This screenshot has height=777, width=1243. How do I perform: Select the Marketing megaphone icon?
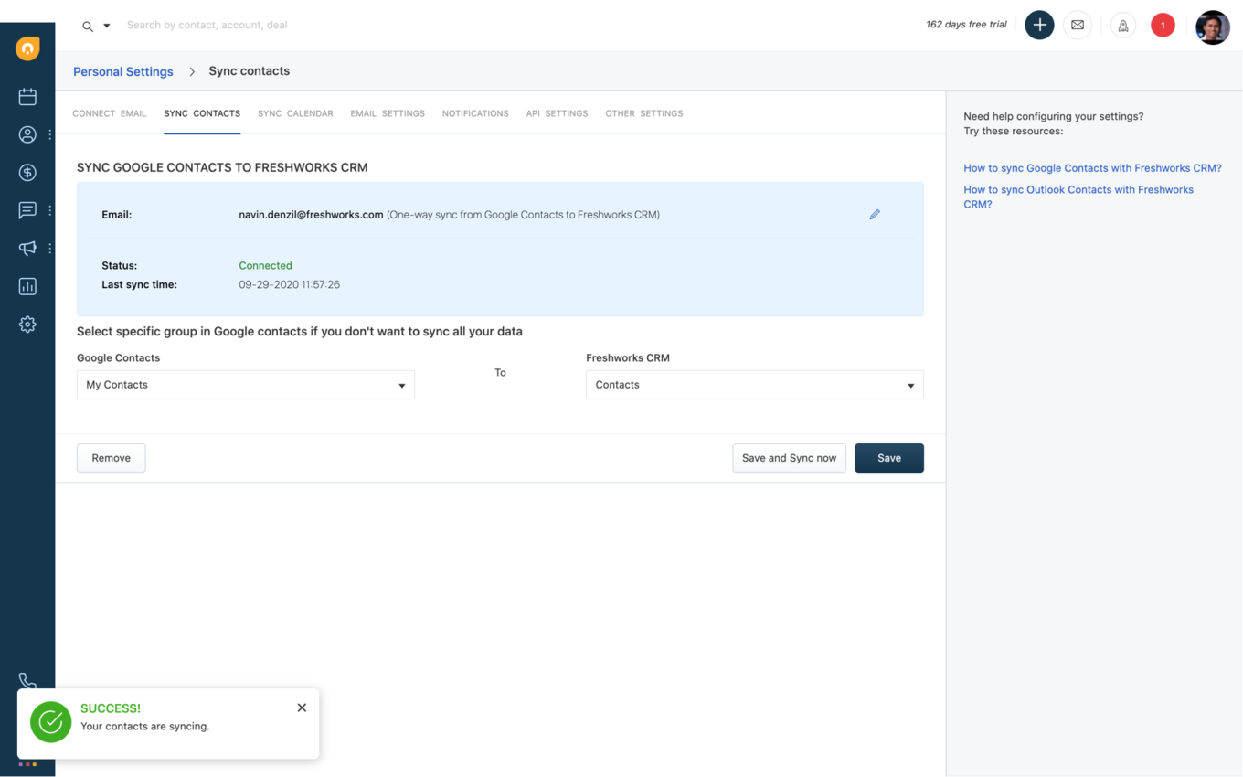point(27,248)
